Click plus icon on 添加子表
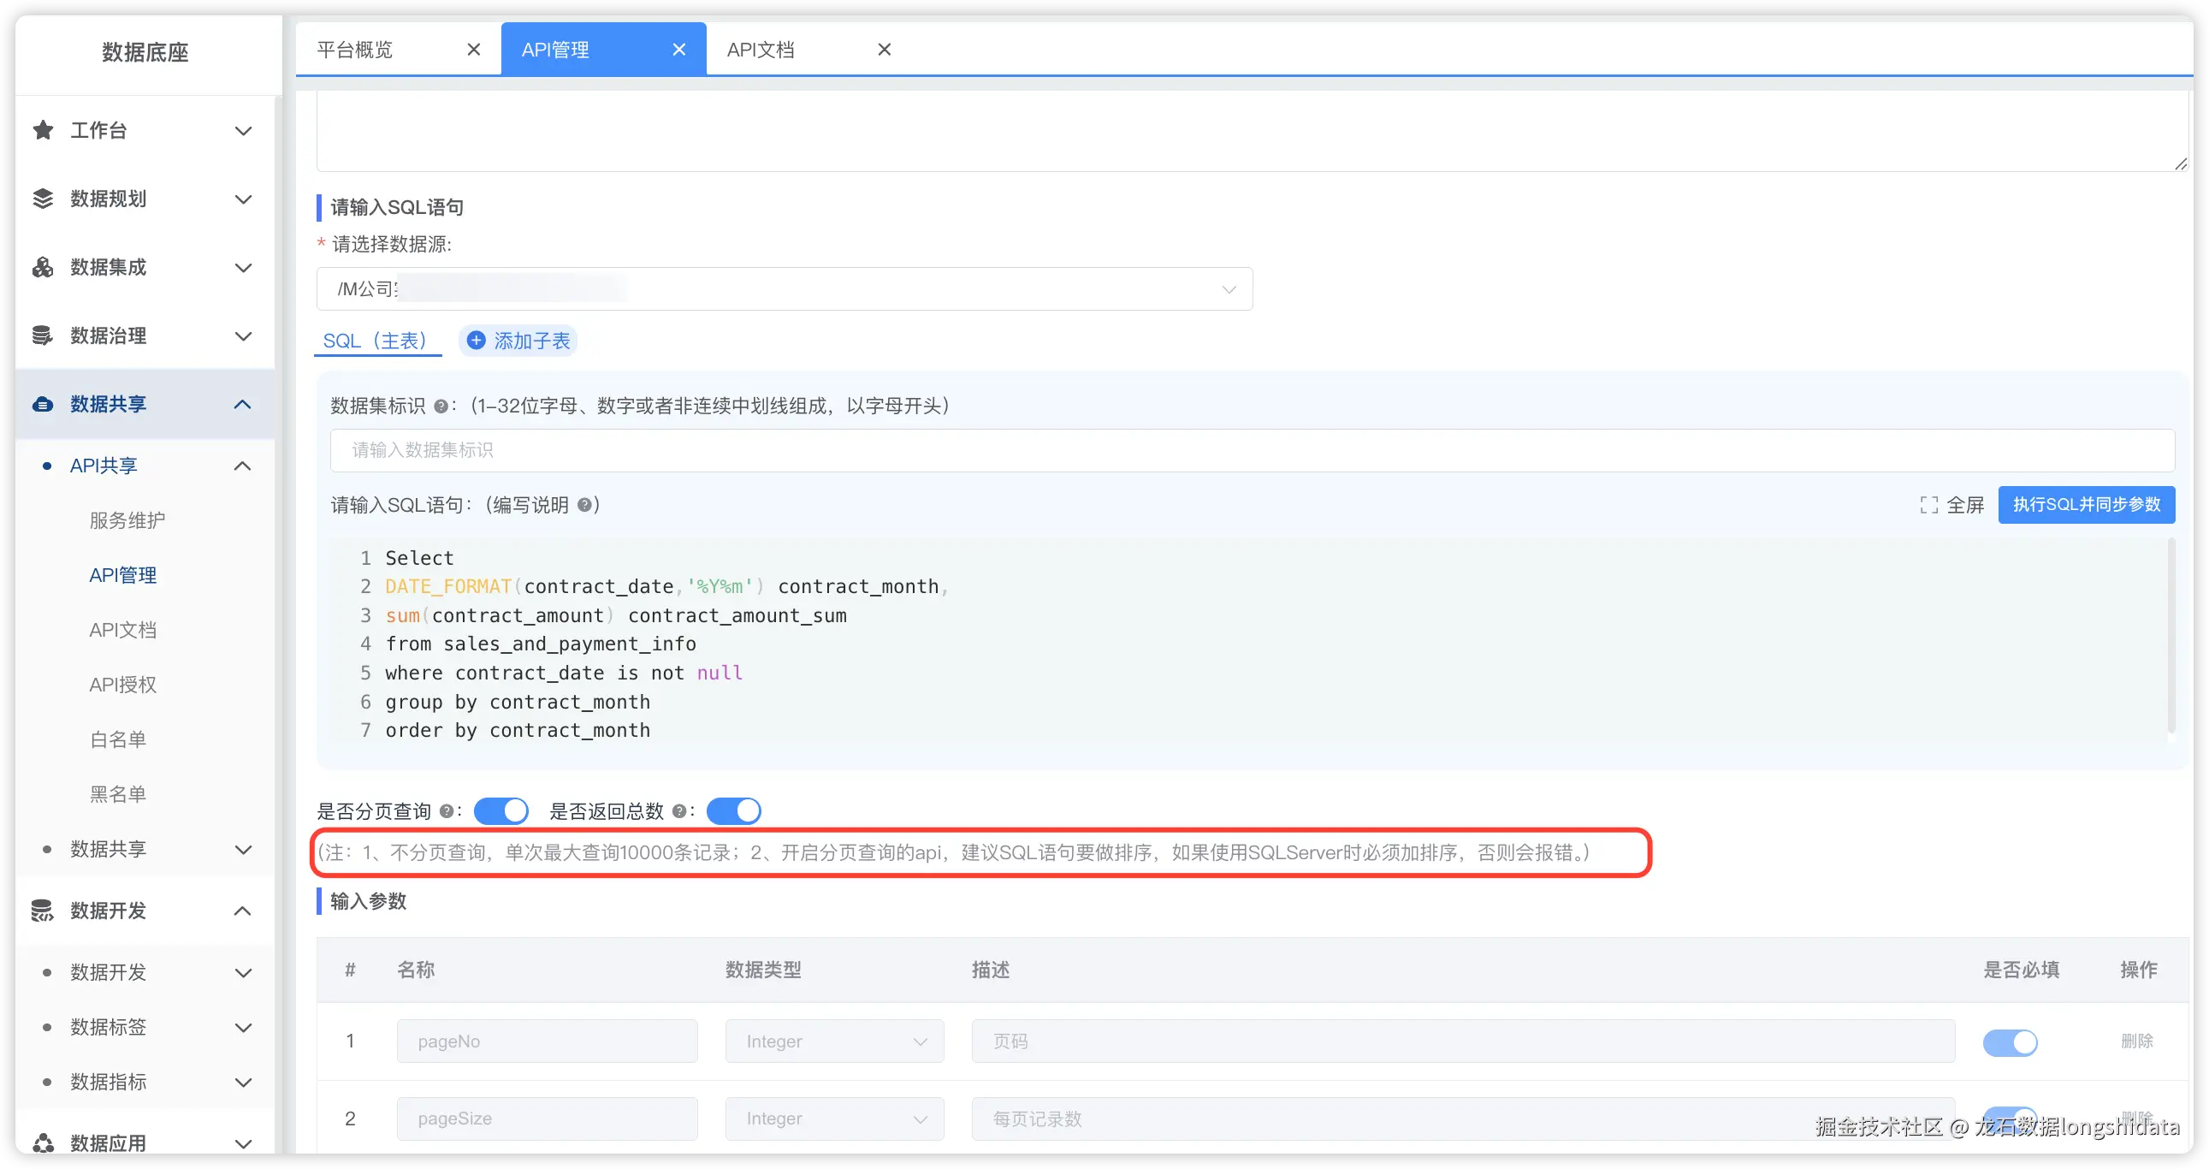Screen dimensions: 2209x1169 (x=476, y=341)
